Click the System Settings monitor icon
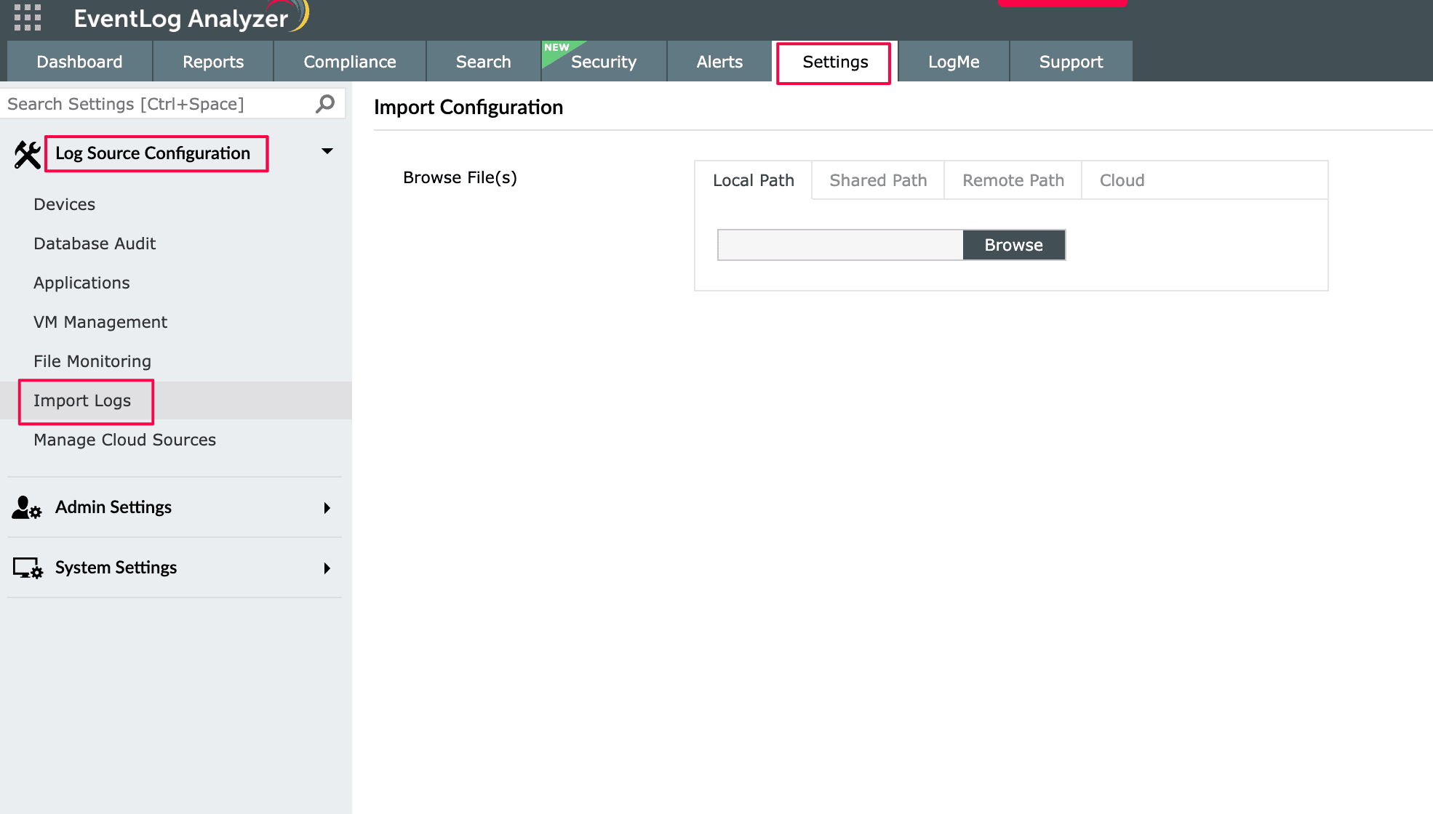1433x814 pixels. [28, 568]
